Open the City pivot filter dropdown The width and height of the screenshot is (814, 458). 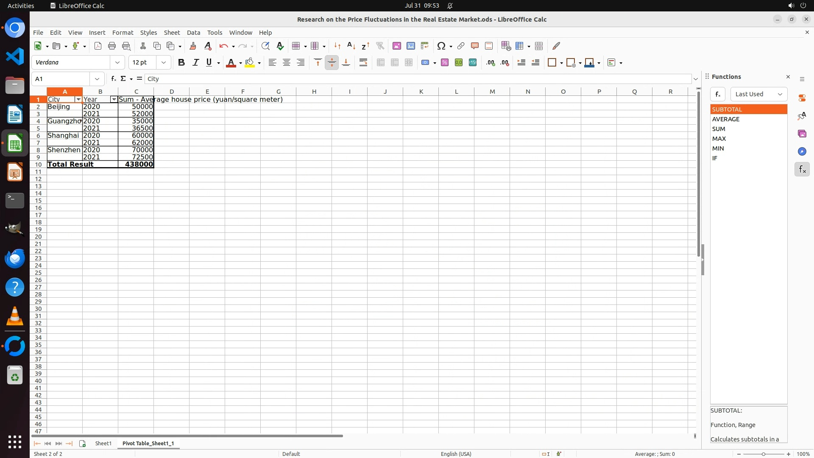pos(78,99)
